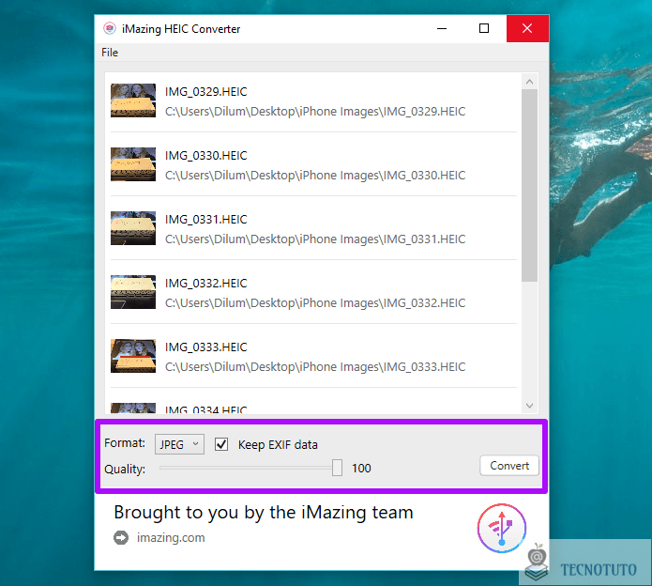Minimize the iMazing HEIC Converter window
The height and width of the screenshot is (586, 652).
pos(442,29)
